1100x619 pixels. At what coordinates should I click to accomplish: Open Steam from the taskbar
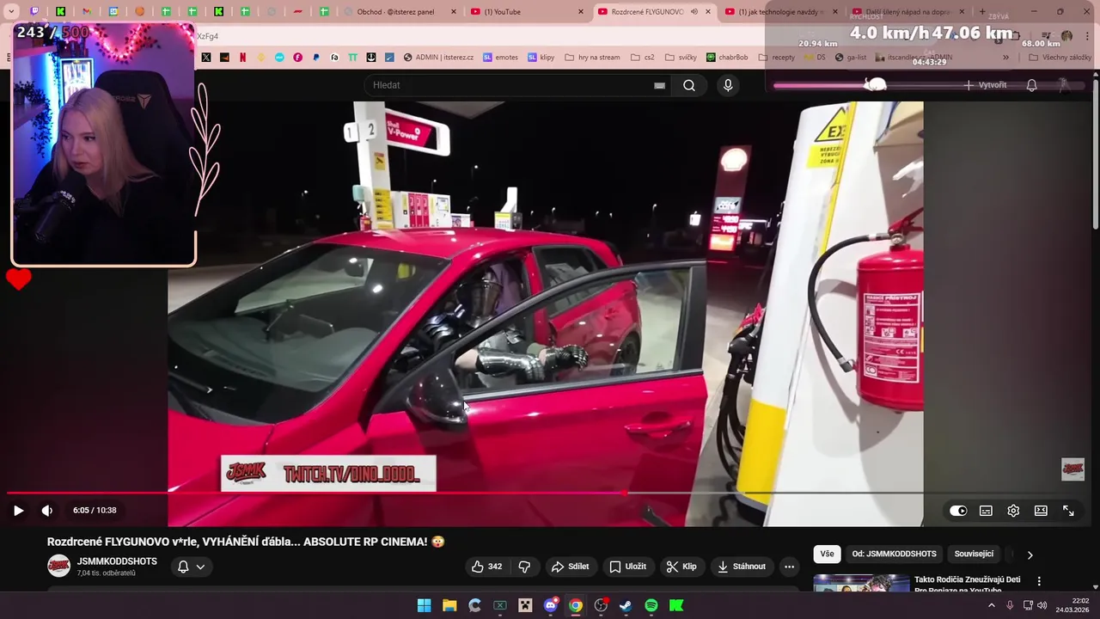point(626,605)
